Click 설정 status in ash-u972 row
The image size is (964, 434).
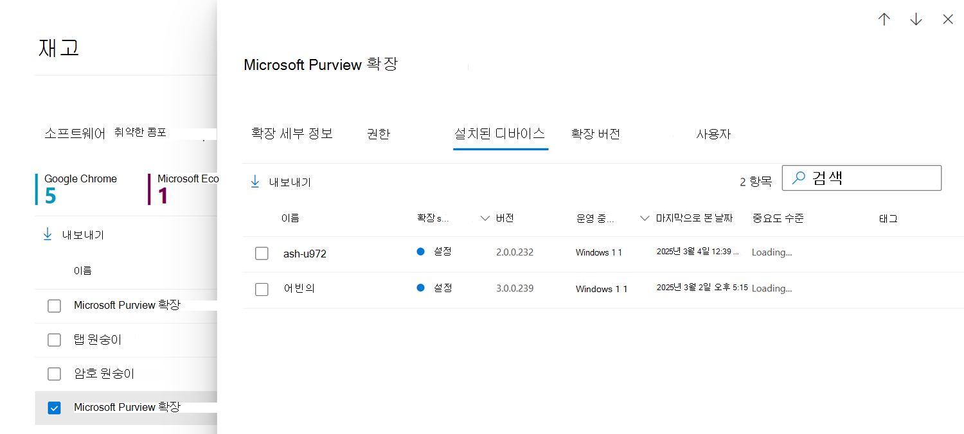pyautogui.click(x=443, y=252)
